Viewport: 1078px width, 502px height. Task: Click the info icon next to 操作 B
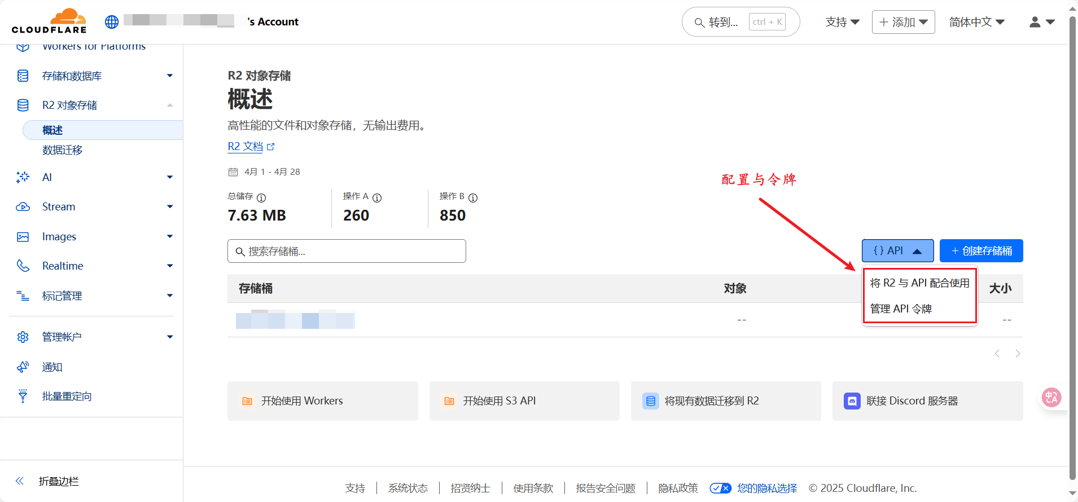tap(473, 198)
